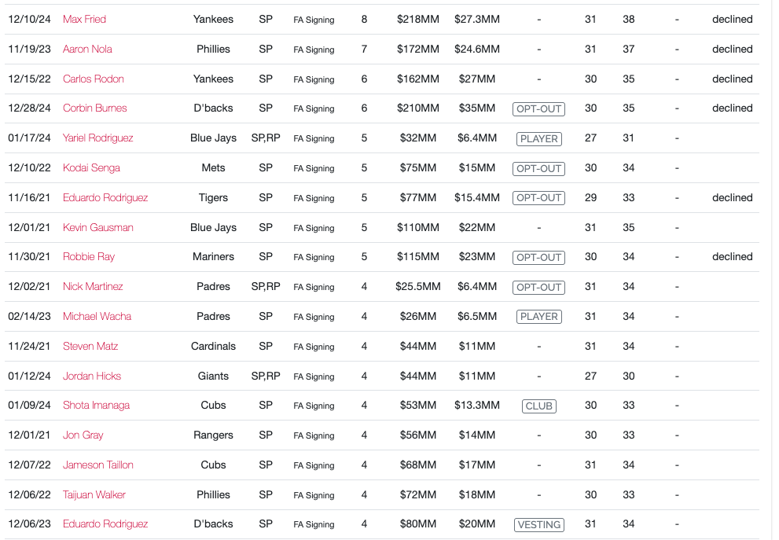Click the Aaron Nola player link
This screenshot has height=540, width=779.
[87, 49]
